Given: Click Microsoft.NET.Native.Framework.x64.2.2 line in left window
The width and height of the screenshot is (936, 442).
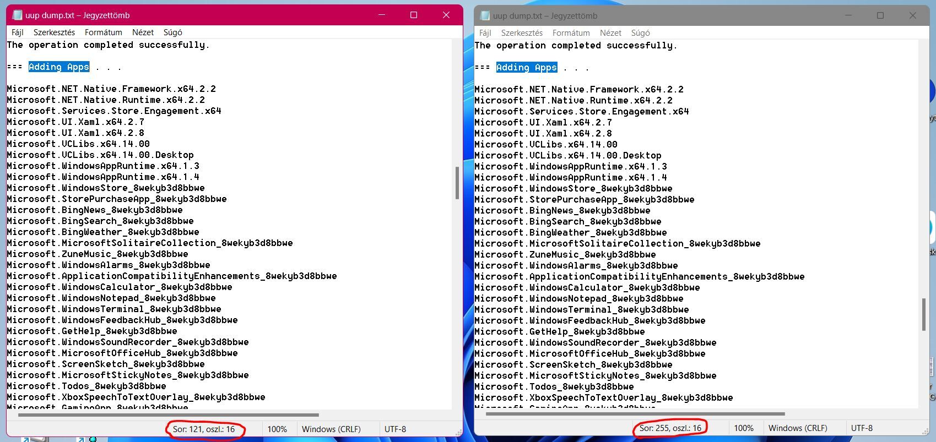Looking at the screenshot, I should (111, 89).
